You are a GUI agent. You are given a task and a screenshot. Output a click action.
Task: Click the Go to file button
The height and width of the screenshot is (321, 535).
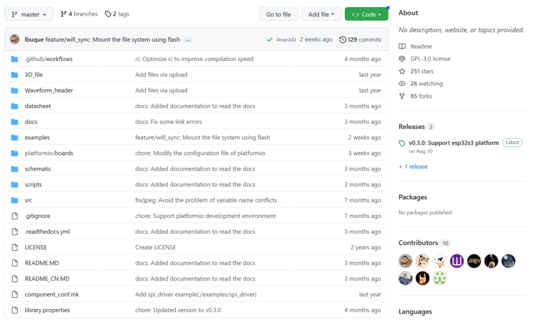tap(278, 14)
